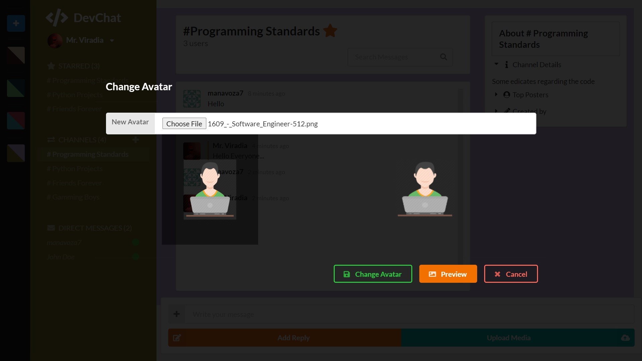Click the Channels exchange arrows icon

[x=51, y=140]
